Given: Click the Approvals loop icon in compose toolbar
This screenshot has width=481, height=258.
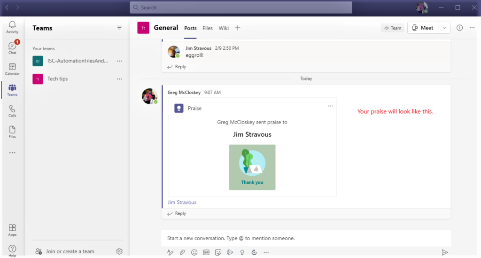Looking at the screenshot, I should point(254,252).
